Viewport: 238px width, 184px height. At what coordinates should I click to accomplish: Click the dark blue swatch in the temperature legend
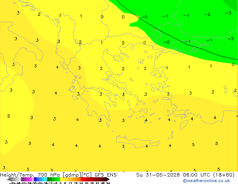[35, 179]
